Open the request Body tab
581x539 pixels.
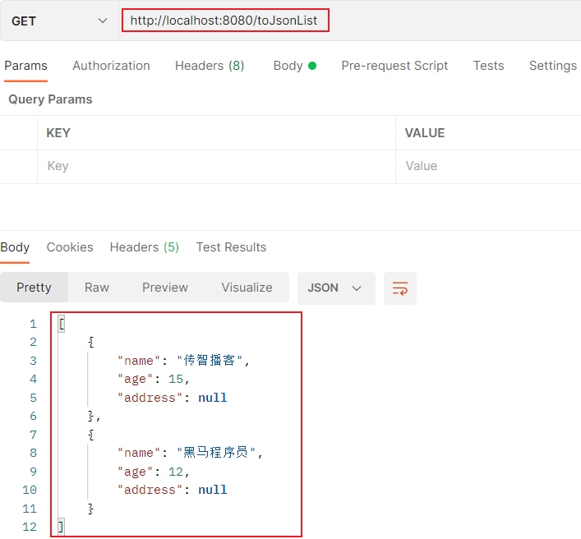tap(294, 66)
